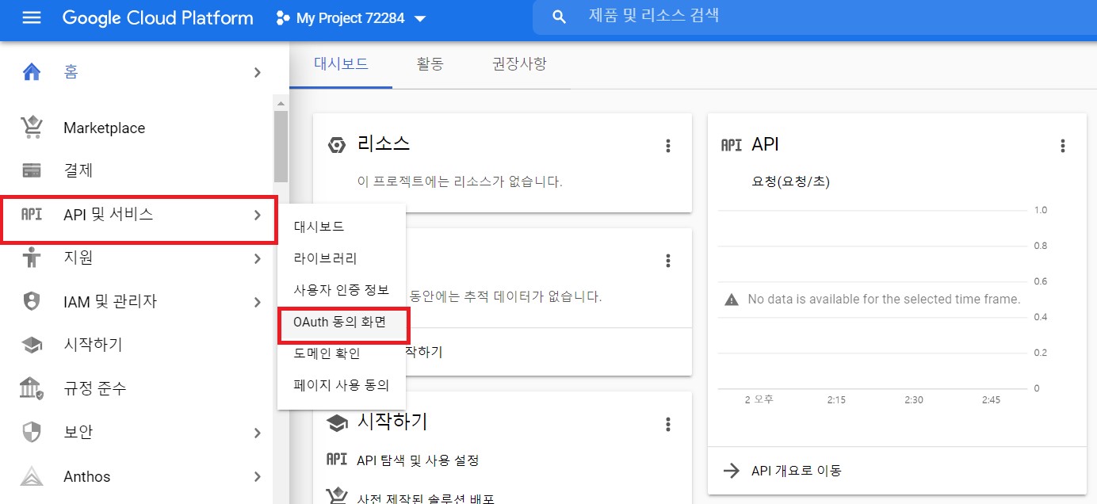Select 페이지 사용 동의 in the submenu

(x=342, y=386)
